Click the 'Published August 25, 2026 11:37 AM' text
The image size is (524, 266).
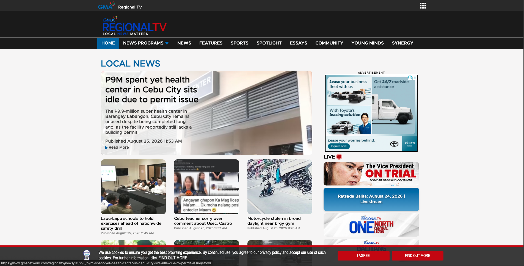click(x=200, y=228)
